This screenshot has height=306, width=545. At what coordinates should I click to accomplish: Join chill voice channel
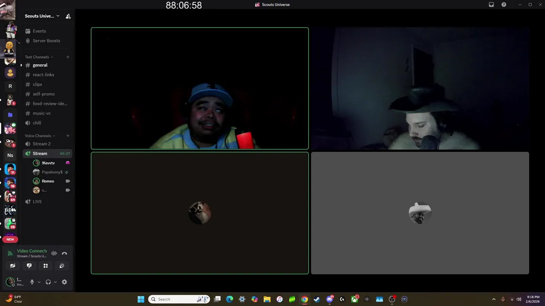pyautogui.click(x=47, y=123)
